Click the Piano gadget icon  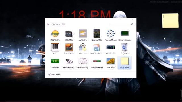[x=55, y=47]
